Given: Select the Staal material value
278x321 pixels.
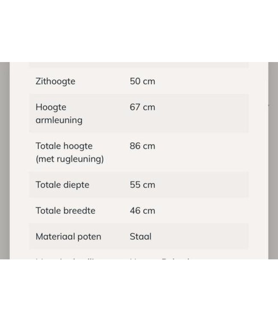Looking at the screenshot, I should (x=141, y=236).
